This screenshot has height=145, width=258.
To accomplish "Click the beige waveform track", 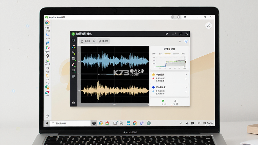I will [115, 90].
